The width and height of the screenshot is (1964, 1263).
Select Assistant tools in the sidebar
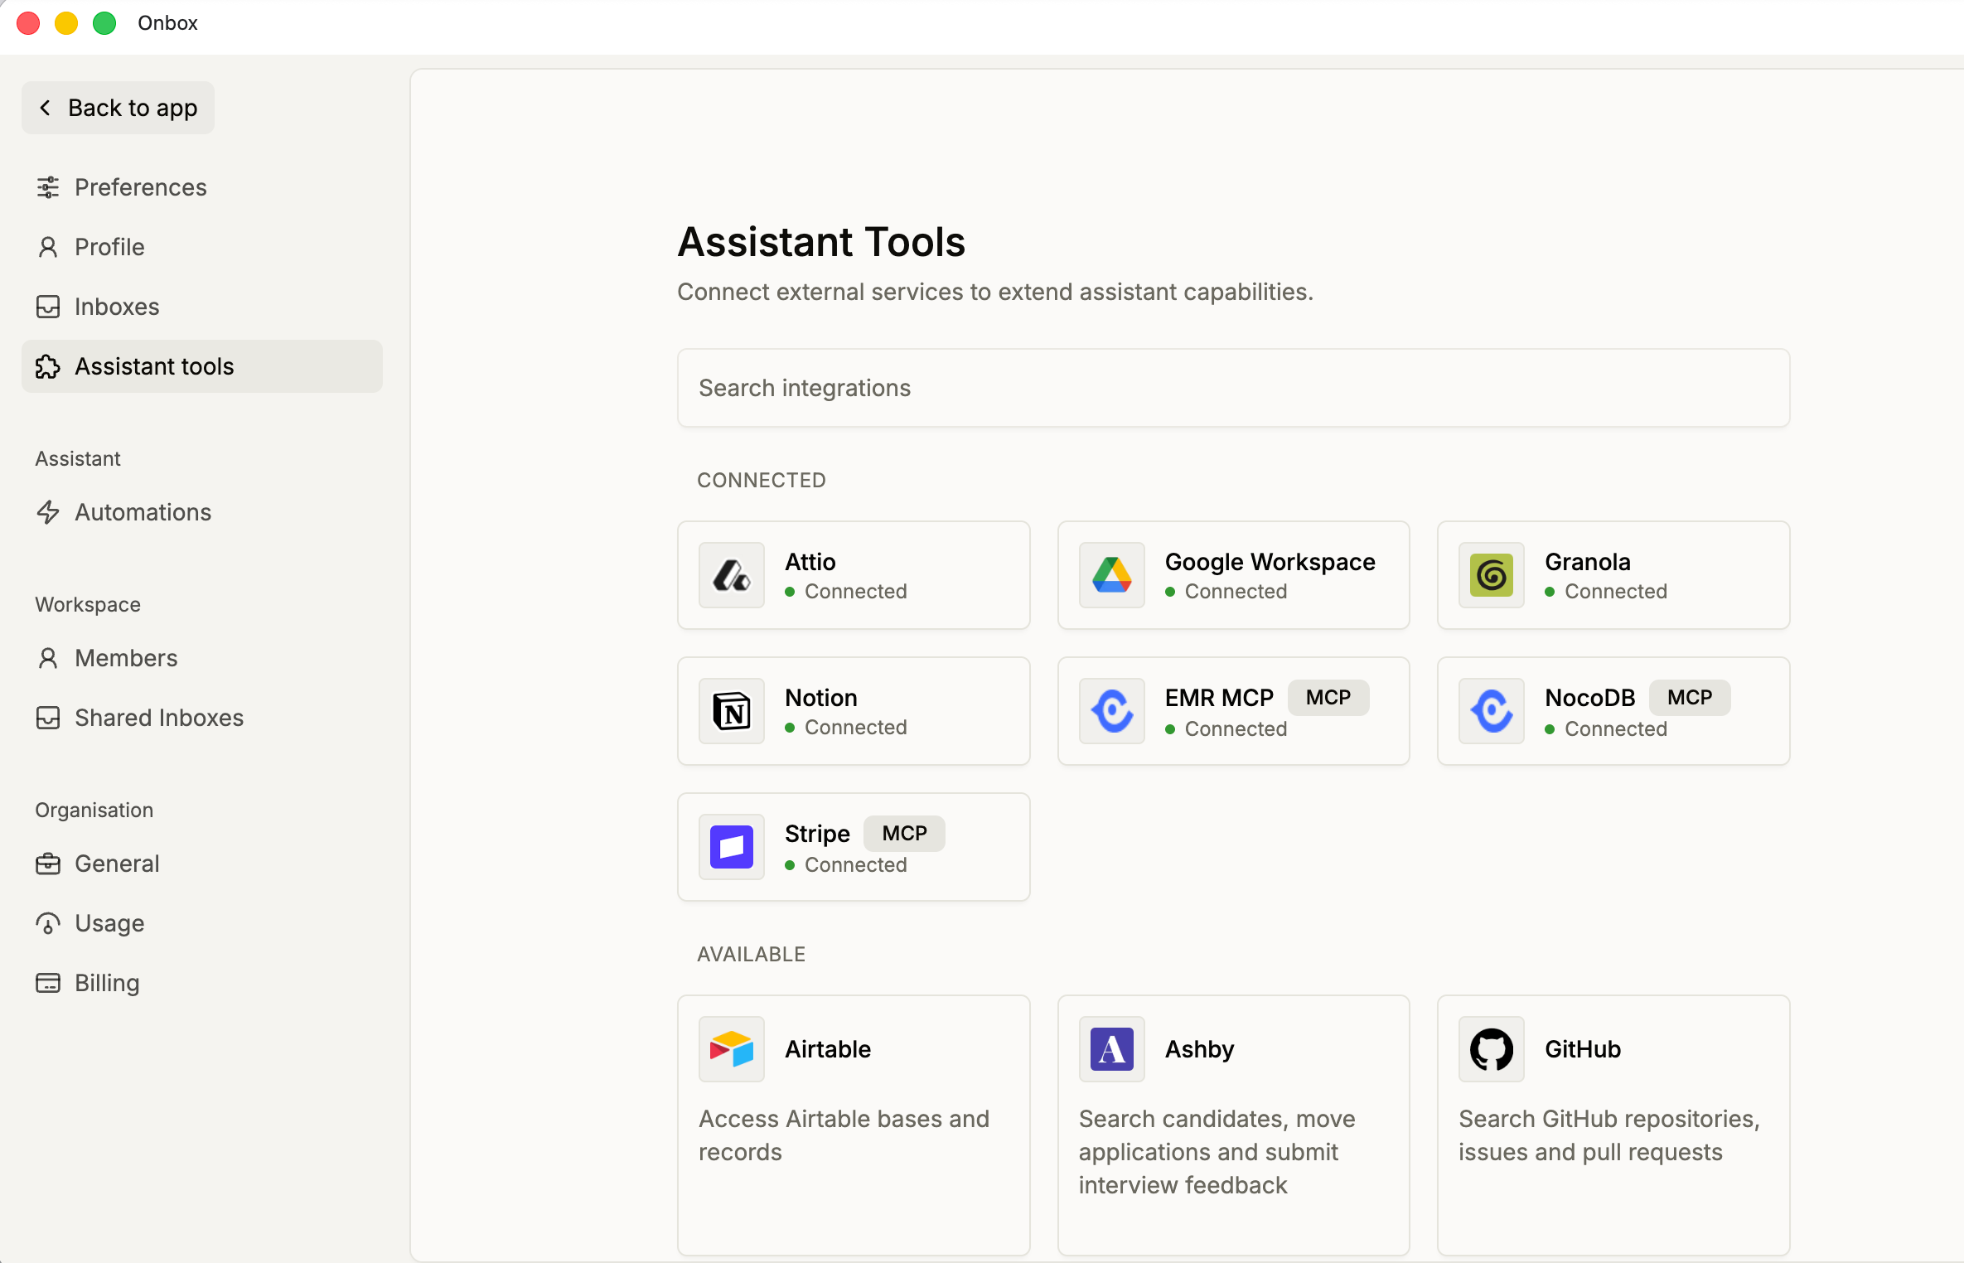[202, 366]
